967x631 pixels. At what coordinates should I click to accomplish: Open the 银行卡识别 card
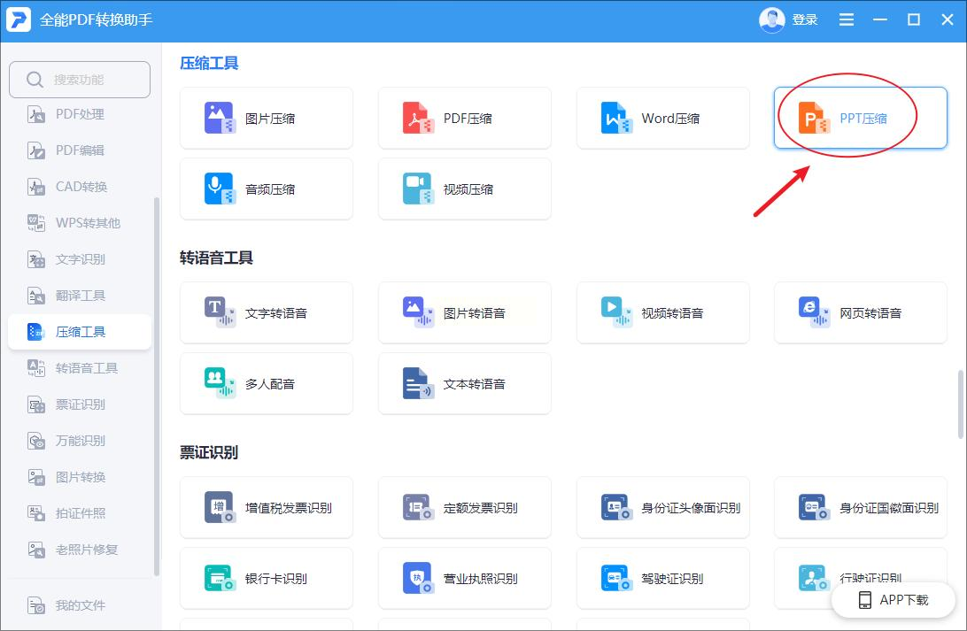click(x=267, y=578)
